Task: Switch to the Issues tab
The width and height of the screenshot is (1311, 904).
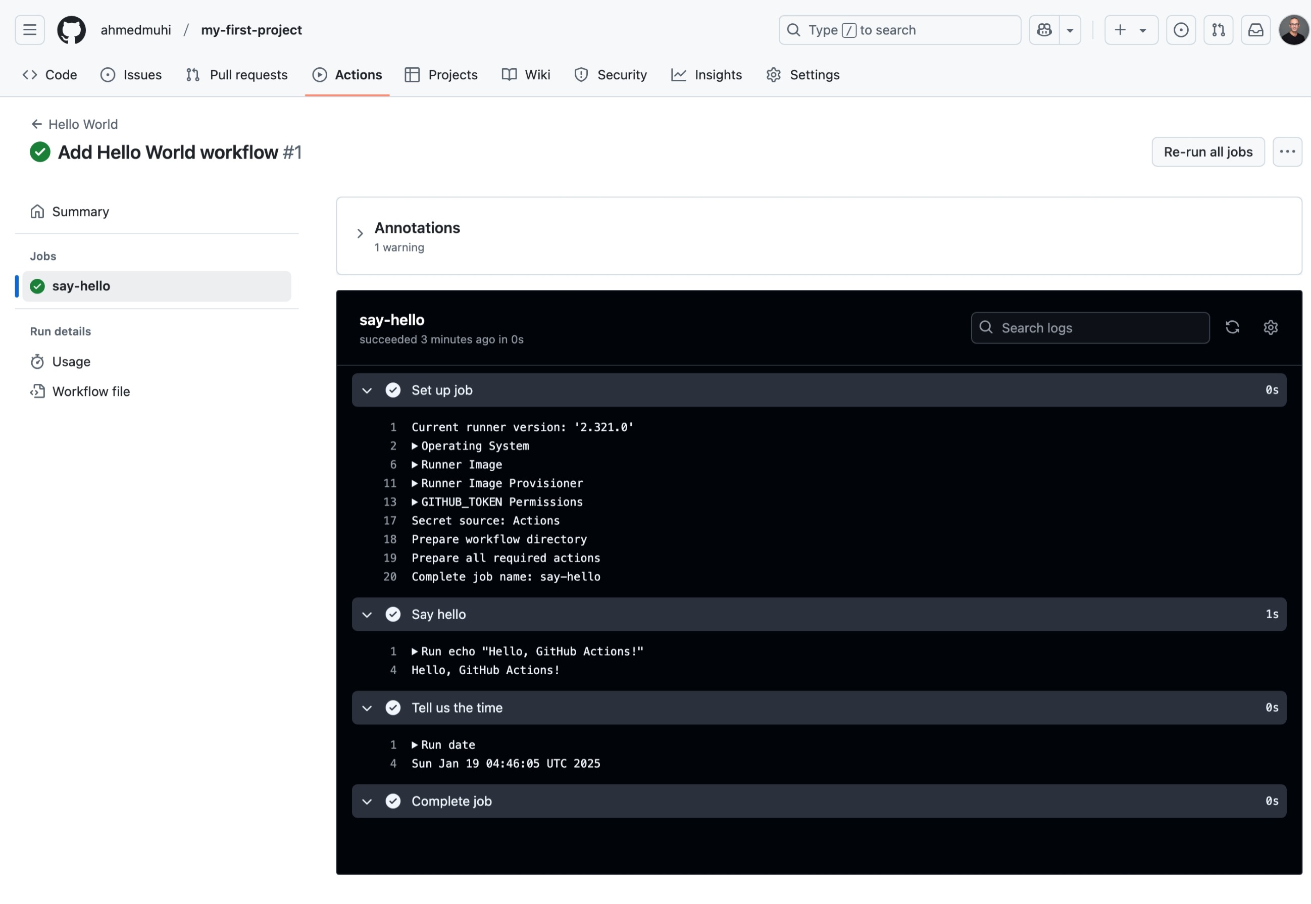Action: click(x=131, y=75)
